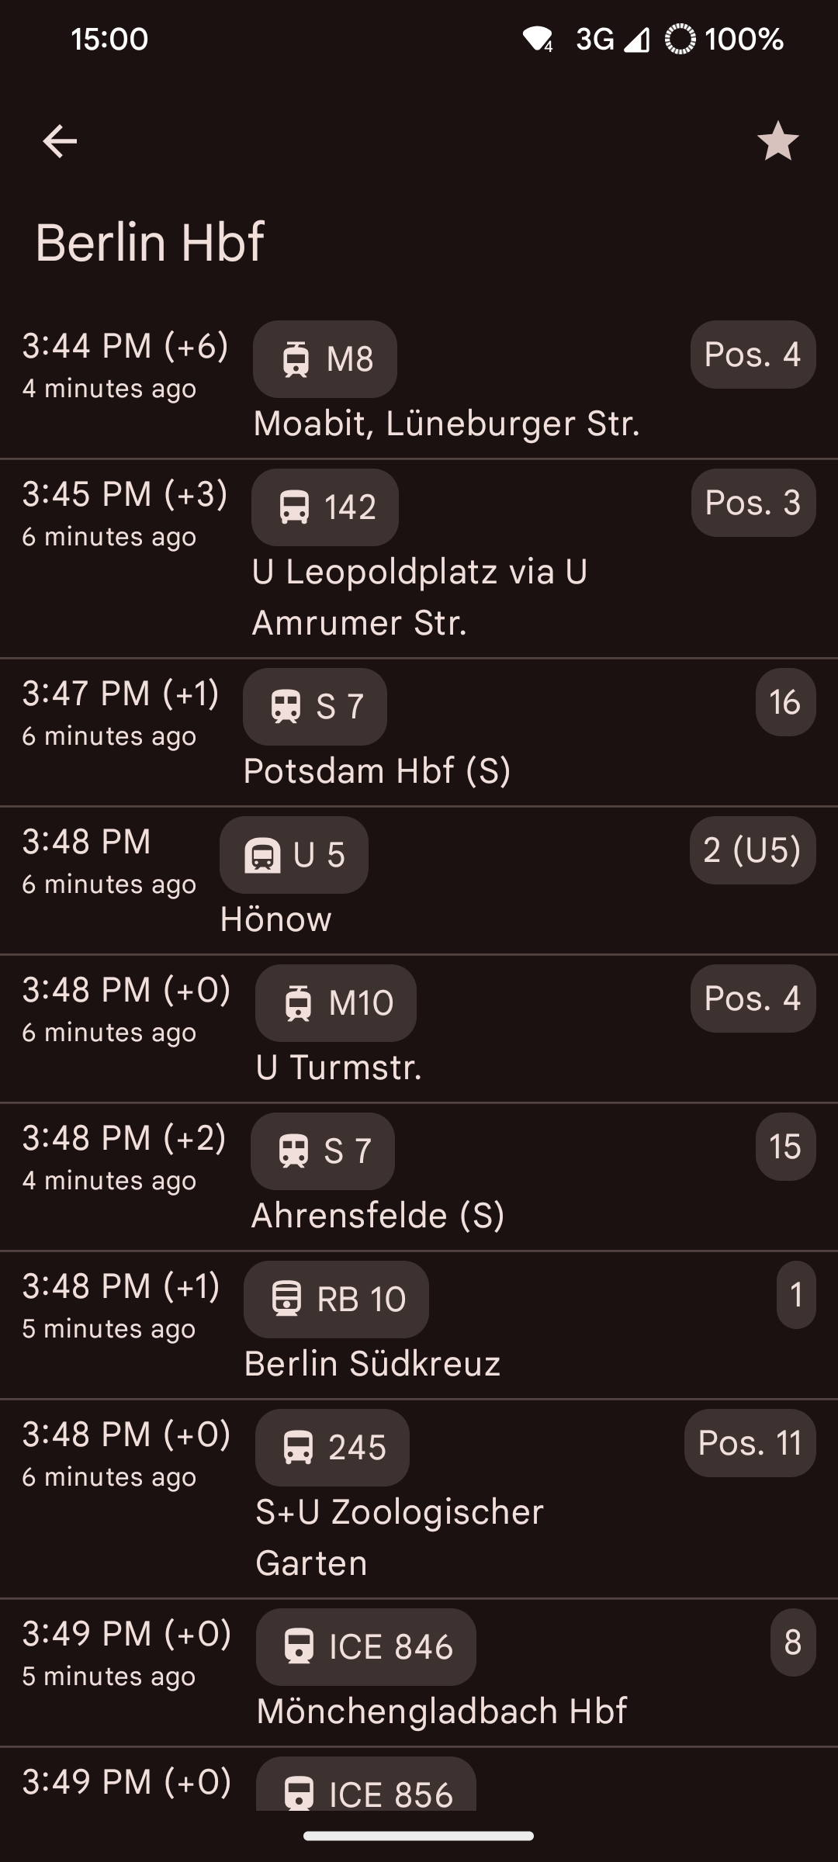Tap the M10 tram line chip
This screenshot has width=838, height=1862.
(x=336, y=1003)
